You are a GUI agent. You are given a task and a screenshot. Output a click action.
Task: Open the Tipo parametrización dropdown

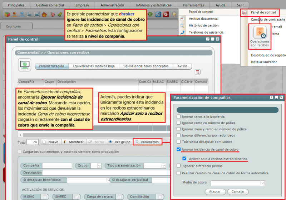pyautogui.click(x=164, y=166)
